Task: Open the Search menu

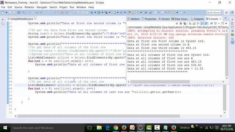Action: pos(53,7)
